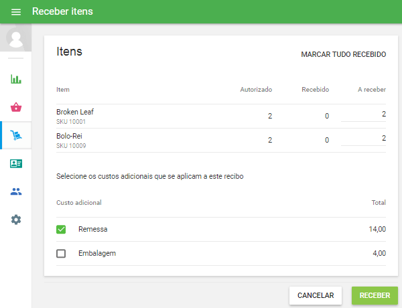402x308 pixels.
Task: Select the hand truck purchasing icon
Action: tap(16, 135)
